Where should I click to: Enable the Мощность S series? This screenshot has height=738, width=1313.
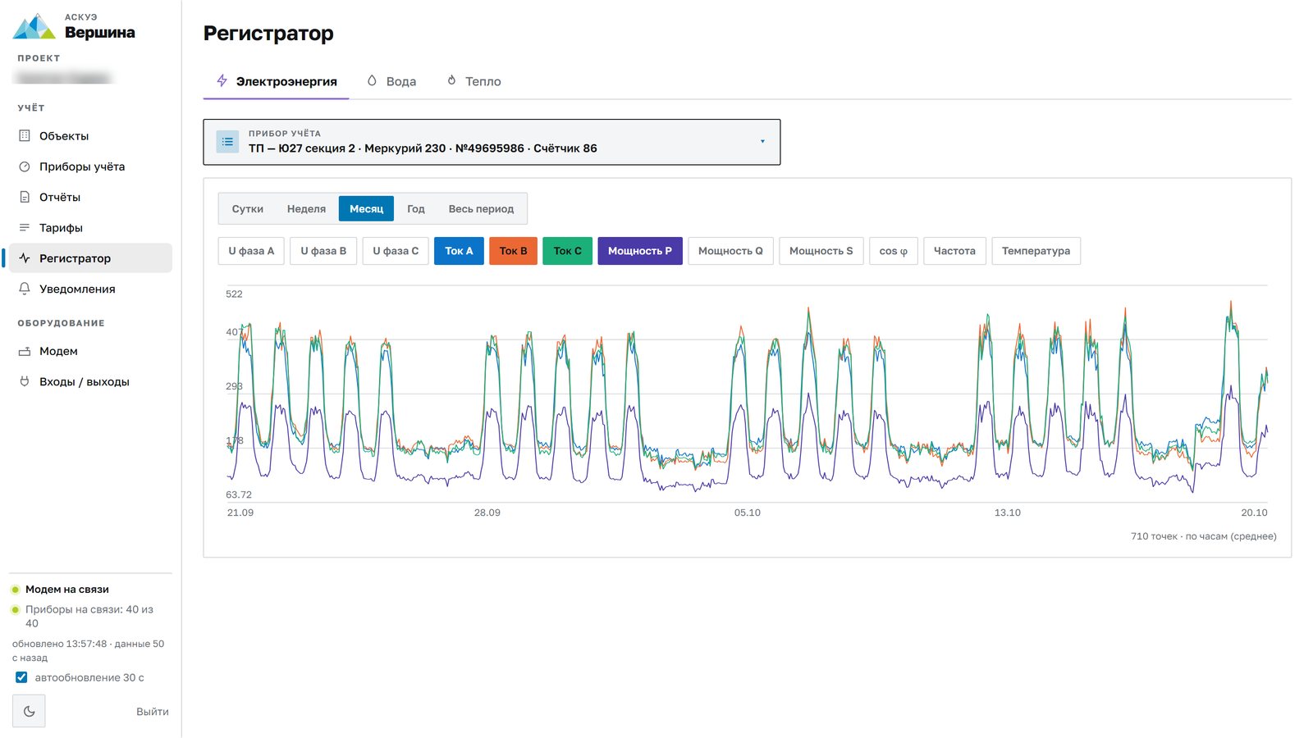(x=821, y=251)
